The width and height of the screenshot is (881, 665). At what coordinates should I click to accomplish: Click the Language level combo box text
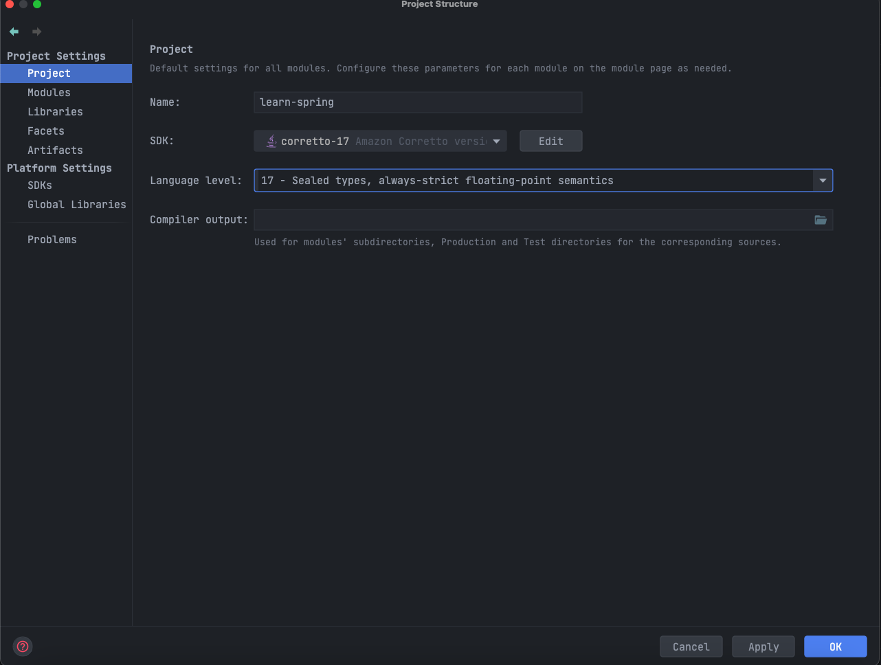click(x=437, y=181)
